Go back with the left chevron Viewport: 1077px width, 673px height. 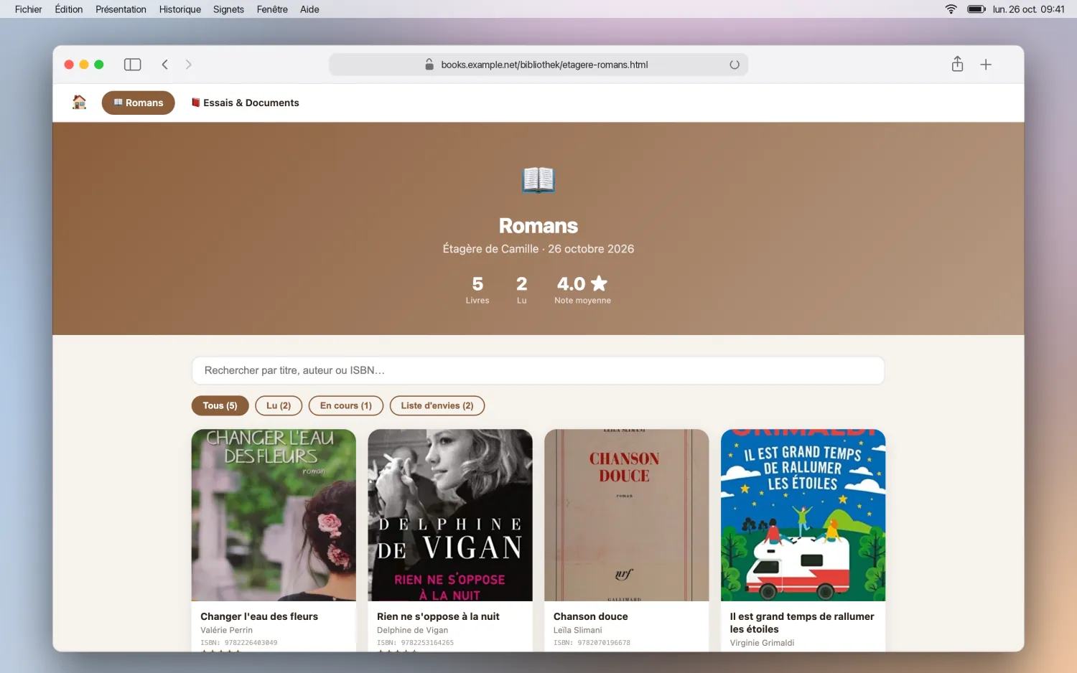165,65
